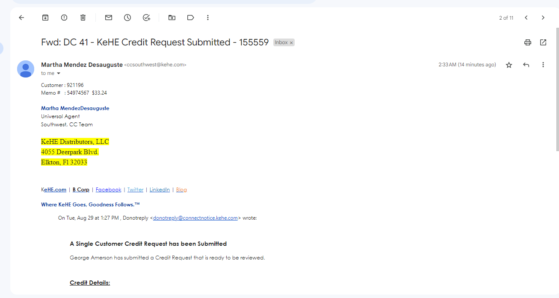The image size is (559, 298).
Task: Star this message
Action: coord(509,65)
